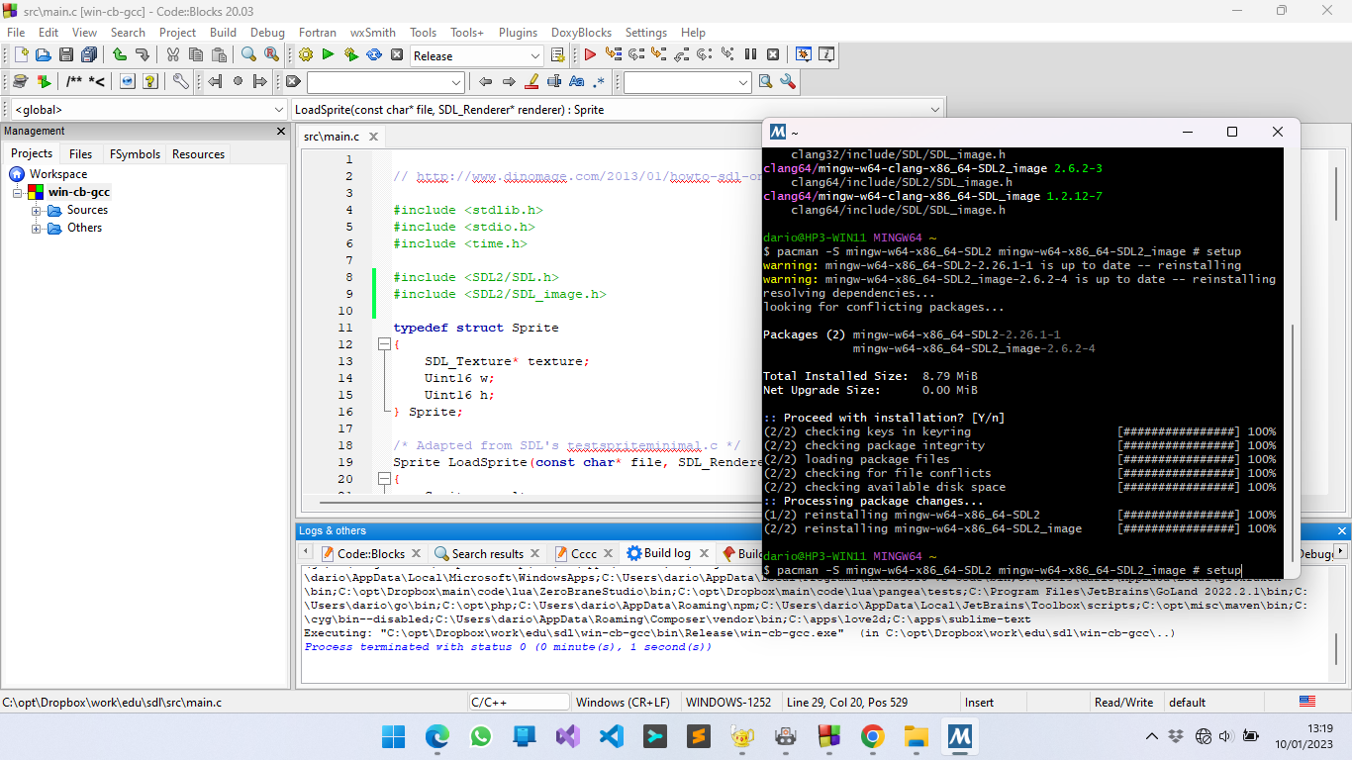Click the Copy toolbar icon
This screenshot has width=1352, height=760.
click(x=196, y=55)
